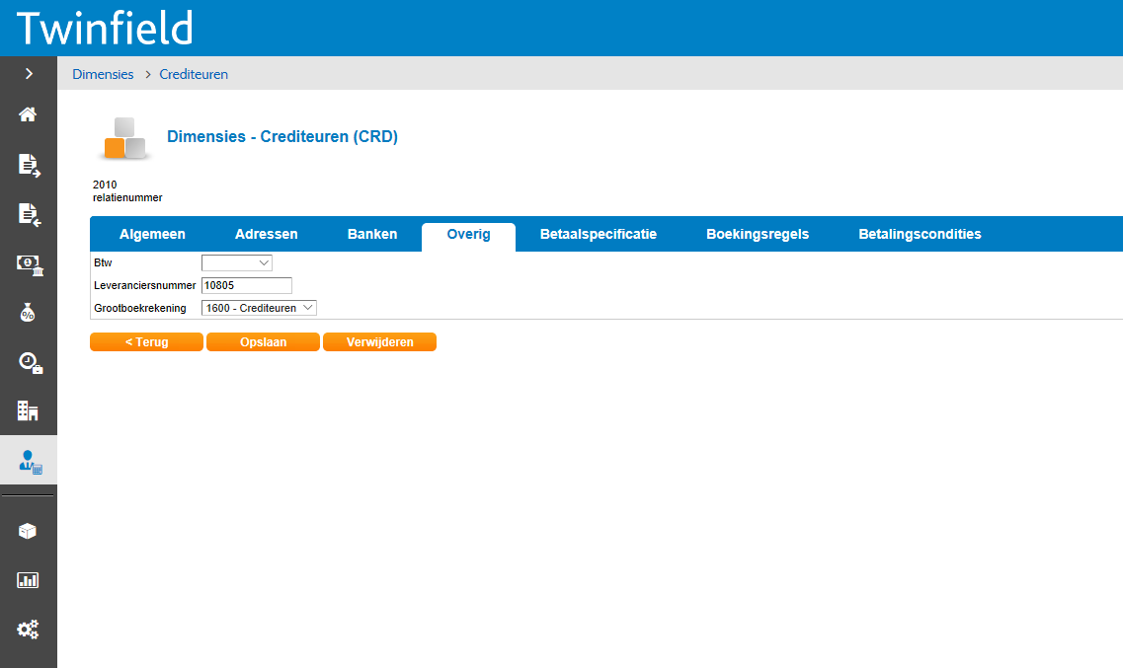This screenshot has width=1123, height=668.
Task: Switch to the Banken tab
Action: [x=372, y=235]
